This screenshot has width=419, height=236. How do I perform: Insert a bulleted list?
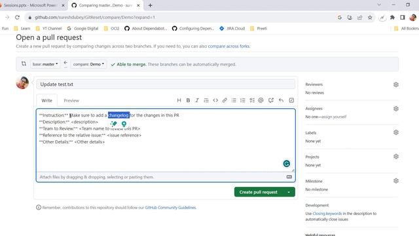234,100
